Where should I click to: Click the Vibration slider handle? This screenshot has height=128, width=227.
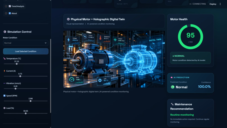tap(15, 89)
